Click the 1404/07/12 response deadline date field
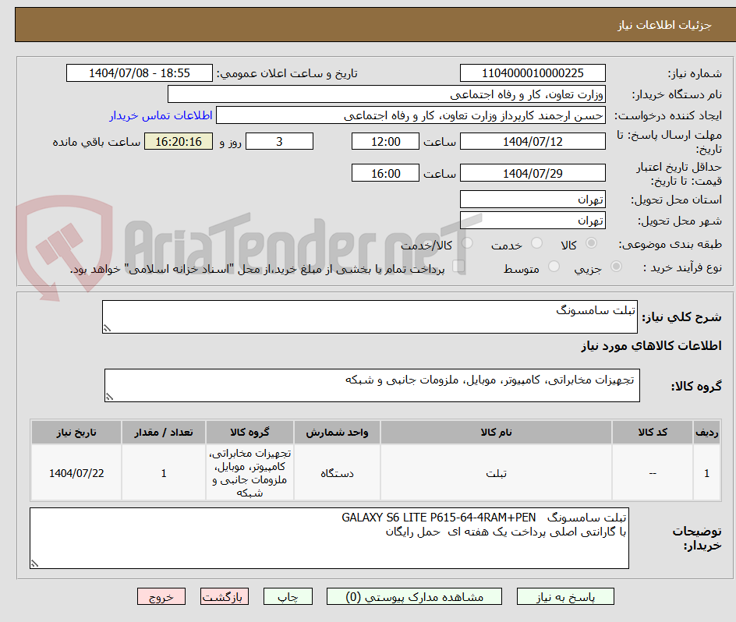Viewport: 736px width, 622px height. (533, 141)
